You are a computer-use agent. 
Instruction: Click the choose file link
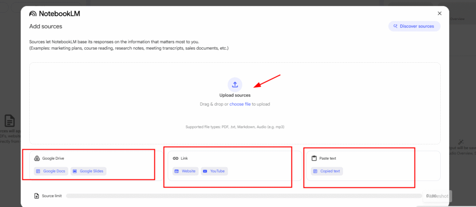[240, 104]
